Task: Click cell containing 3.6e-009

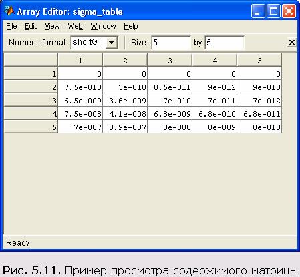Action: [125, 100]
